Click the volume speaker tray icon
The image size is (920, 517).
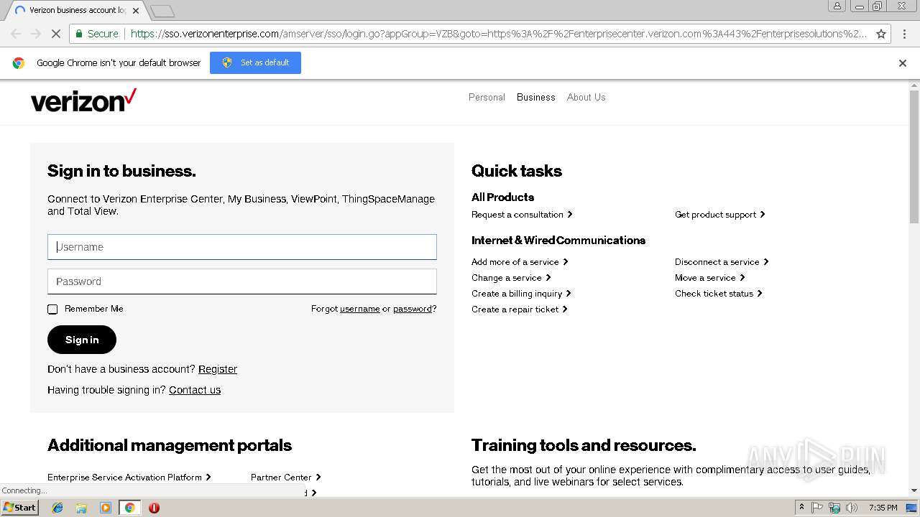pyautogui.click(x=852, y=508)
